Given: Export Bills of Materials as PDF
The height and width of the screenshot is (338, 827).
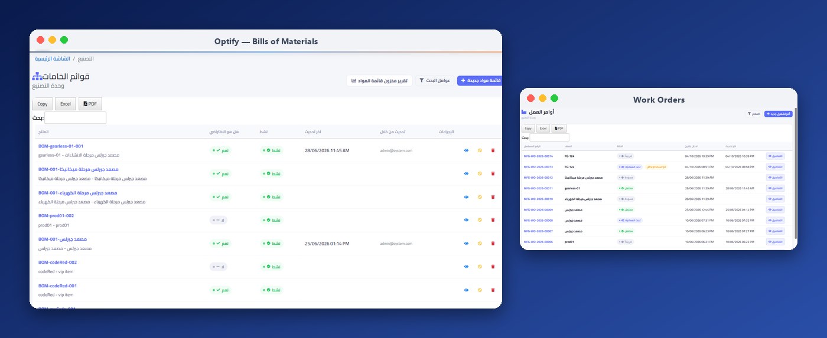Looking at the screenshot, I should tap(90, 104).
